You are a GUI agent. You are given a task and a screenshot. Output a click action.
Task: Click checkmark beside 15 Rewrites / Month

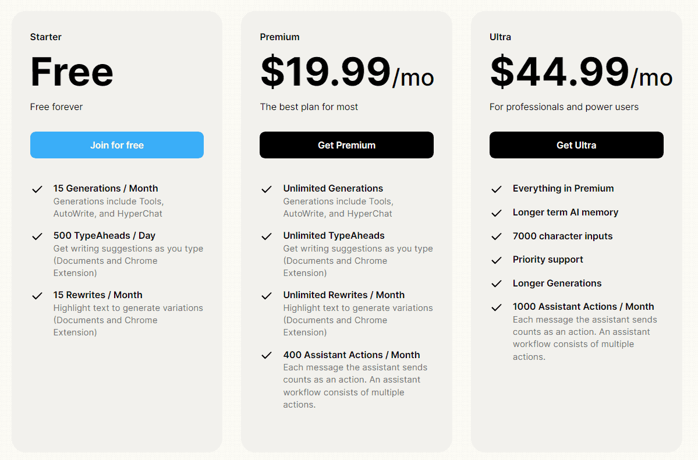[37, 296]
